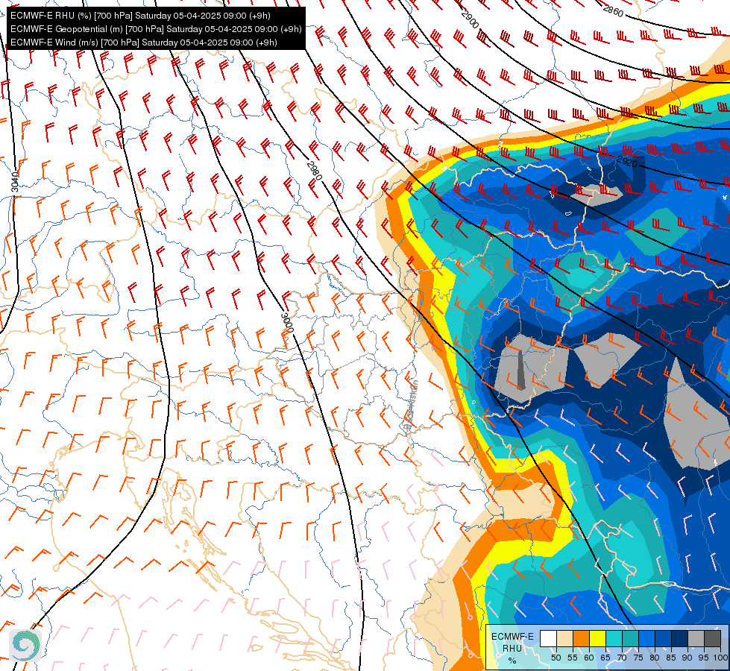Pick the beige legend swatch for 50-55

(x=564, y=638)
